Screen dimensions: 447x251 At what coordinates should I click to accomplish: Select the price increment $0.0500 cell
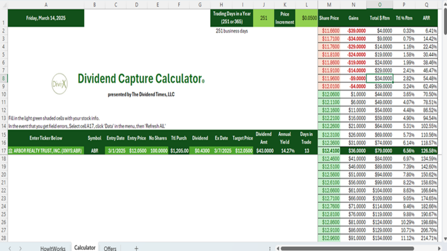point(306,18)
